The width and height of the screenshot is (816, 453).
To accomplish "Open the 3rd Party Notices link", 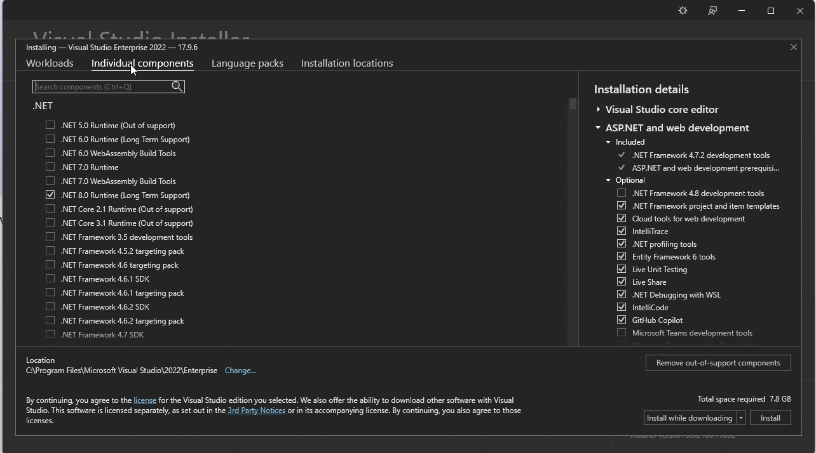I will click(256, 410).
